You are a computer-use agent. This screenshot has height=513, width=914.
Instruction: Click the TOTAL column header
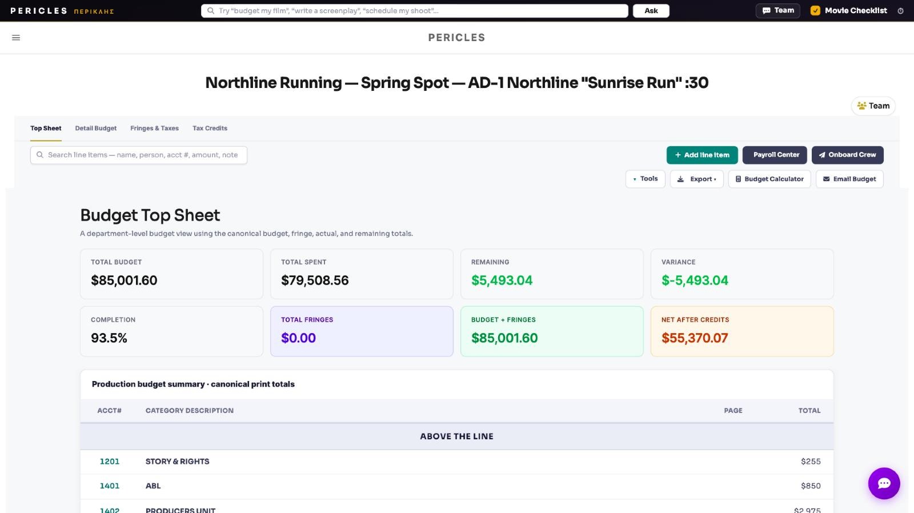pos(809,411)
